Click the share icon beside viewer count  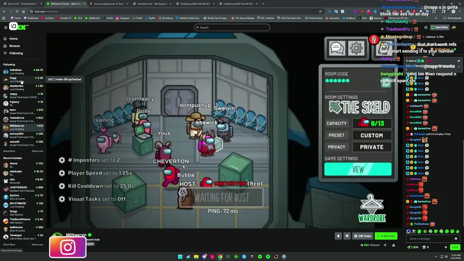pyautogui.click(x=385, y=245)
